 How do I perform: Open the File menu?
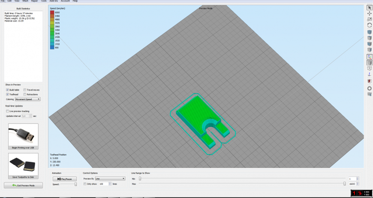point(3,1)
